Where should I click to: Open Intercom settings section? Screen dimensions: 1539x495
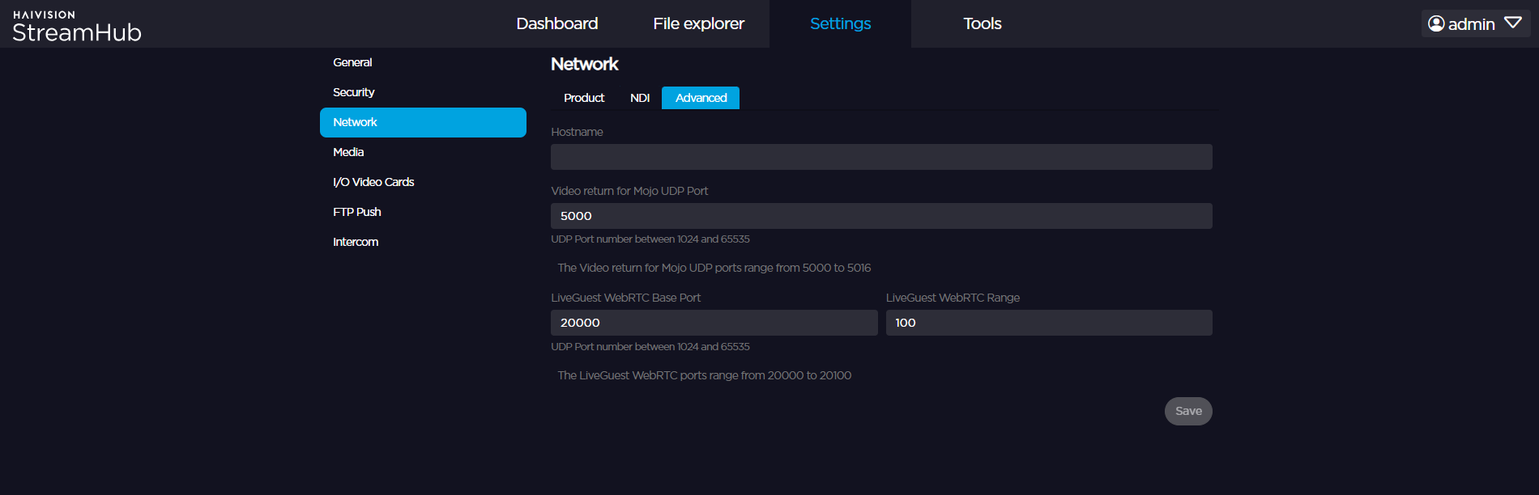[x=356, y=242]
